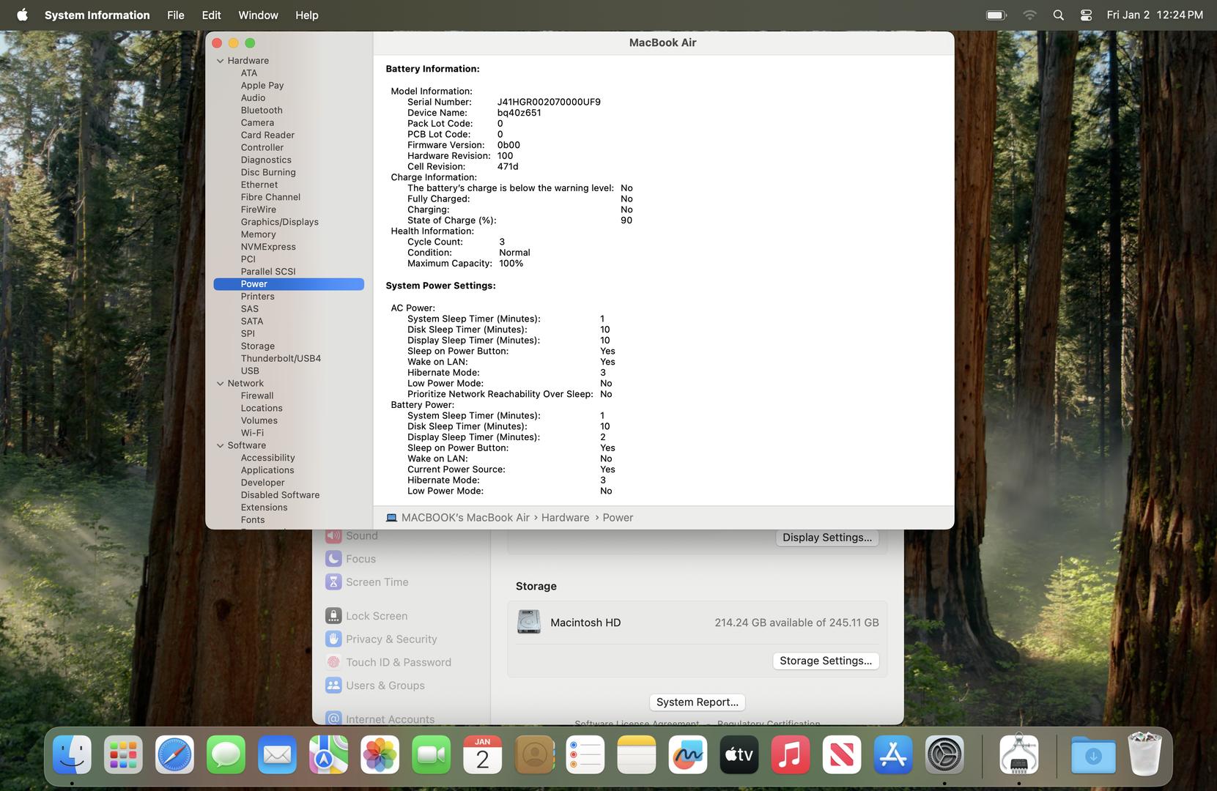Click the Lock Screen settings icon

333,616
